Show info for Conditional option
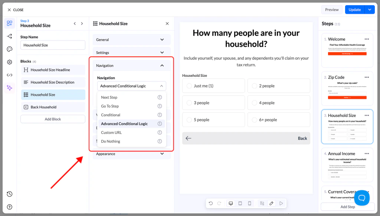 point(160,115)
